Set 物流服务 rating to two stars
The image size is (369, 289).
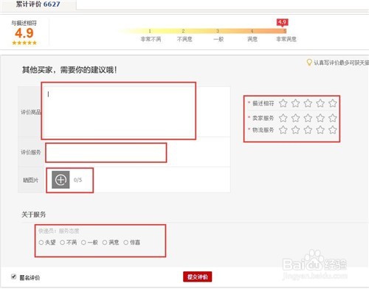[x=295, y=130]
